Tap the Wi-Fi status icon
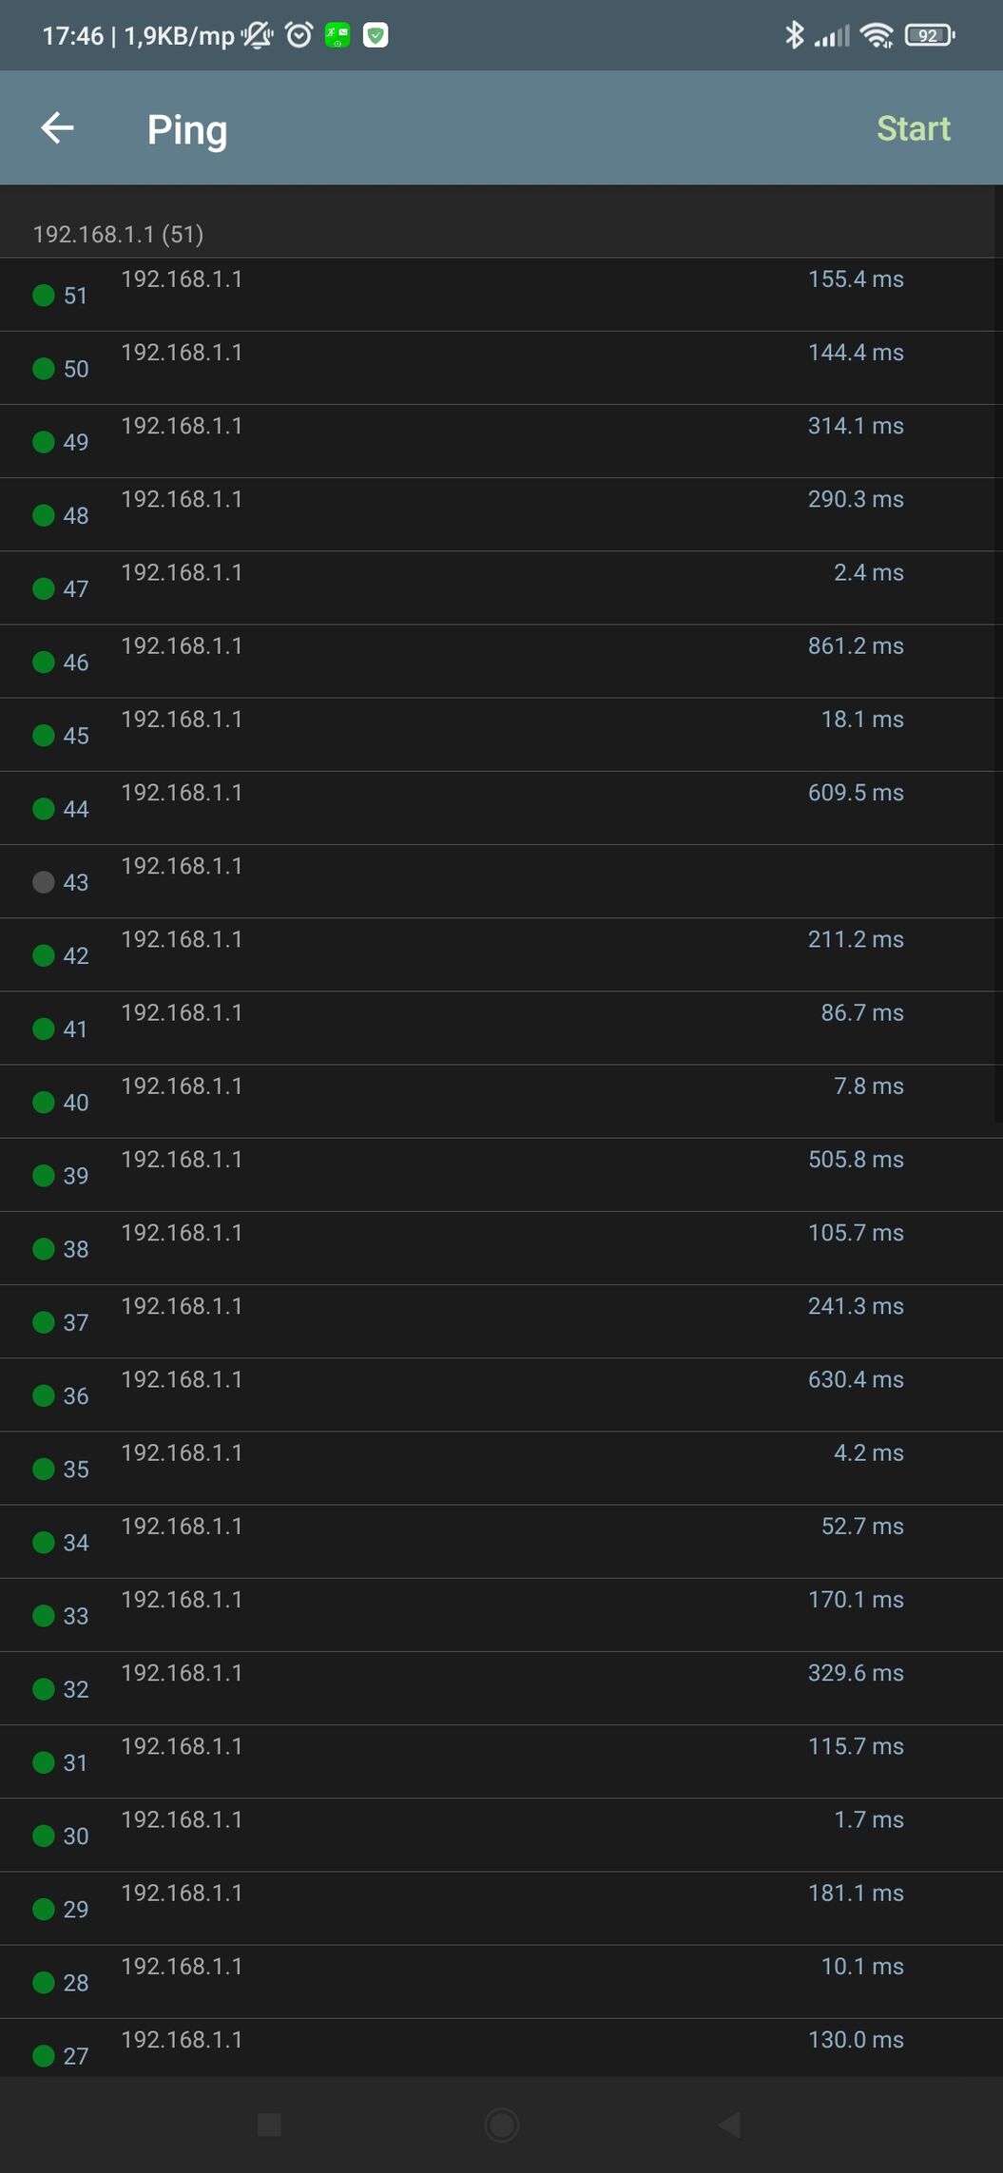 point(876,35)
